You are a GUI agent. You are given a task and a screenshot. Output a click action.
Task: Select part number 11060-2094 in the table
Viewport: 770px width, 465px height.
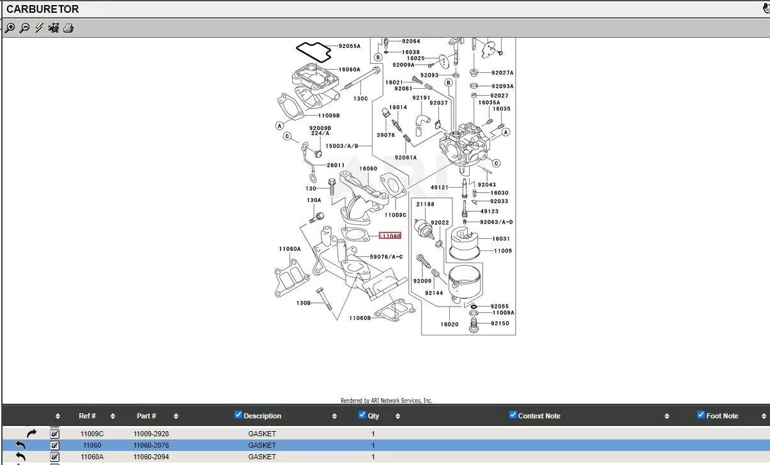(x=151, y=457)
